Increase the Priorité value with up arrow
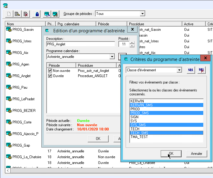 click(x=132, y=43)
